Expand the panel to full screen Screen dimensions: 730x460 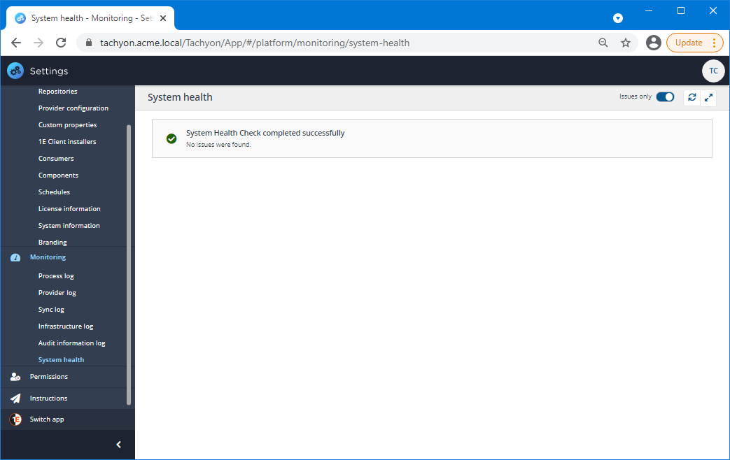pyautogui.click(x=708, y=97)
